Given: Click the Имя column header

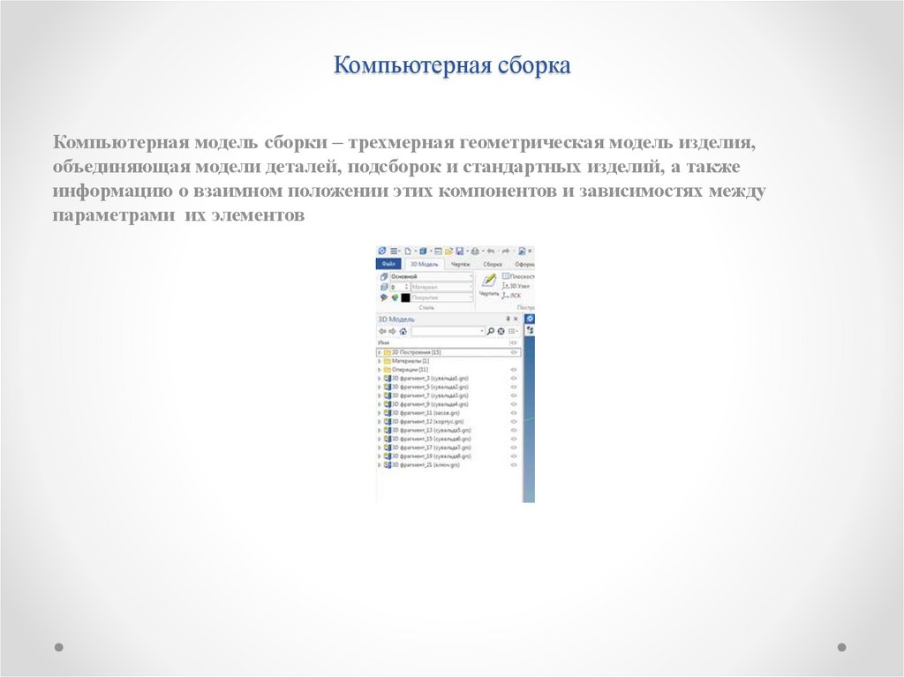Looking at the screenshot, I should point(383,342).
